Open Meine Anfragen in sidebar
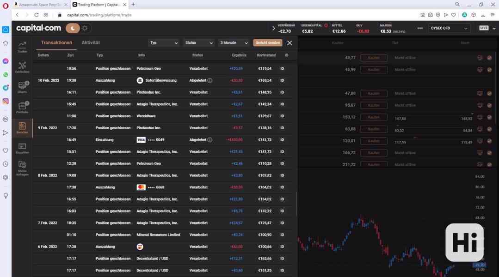The width and height of the screenshot is (499, 277). [x=22, y=168]
